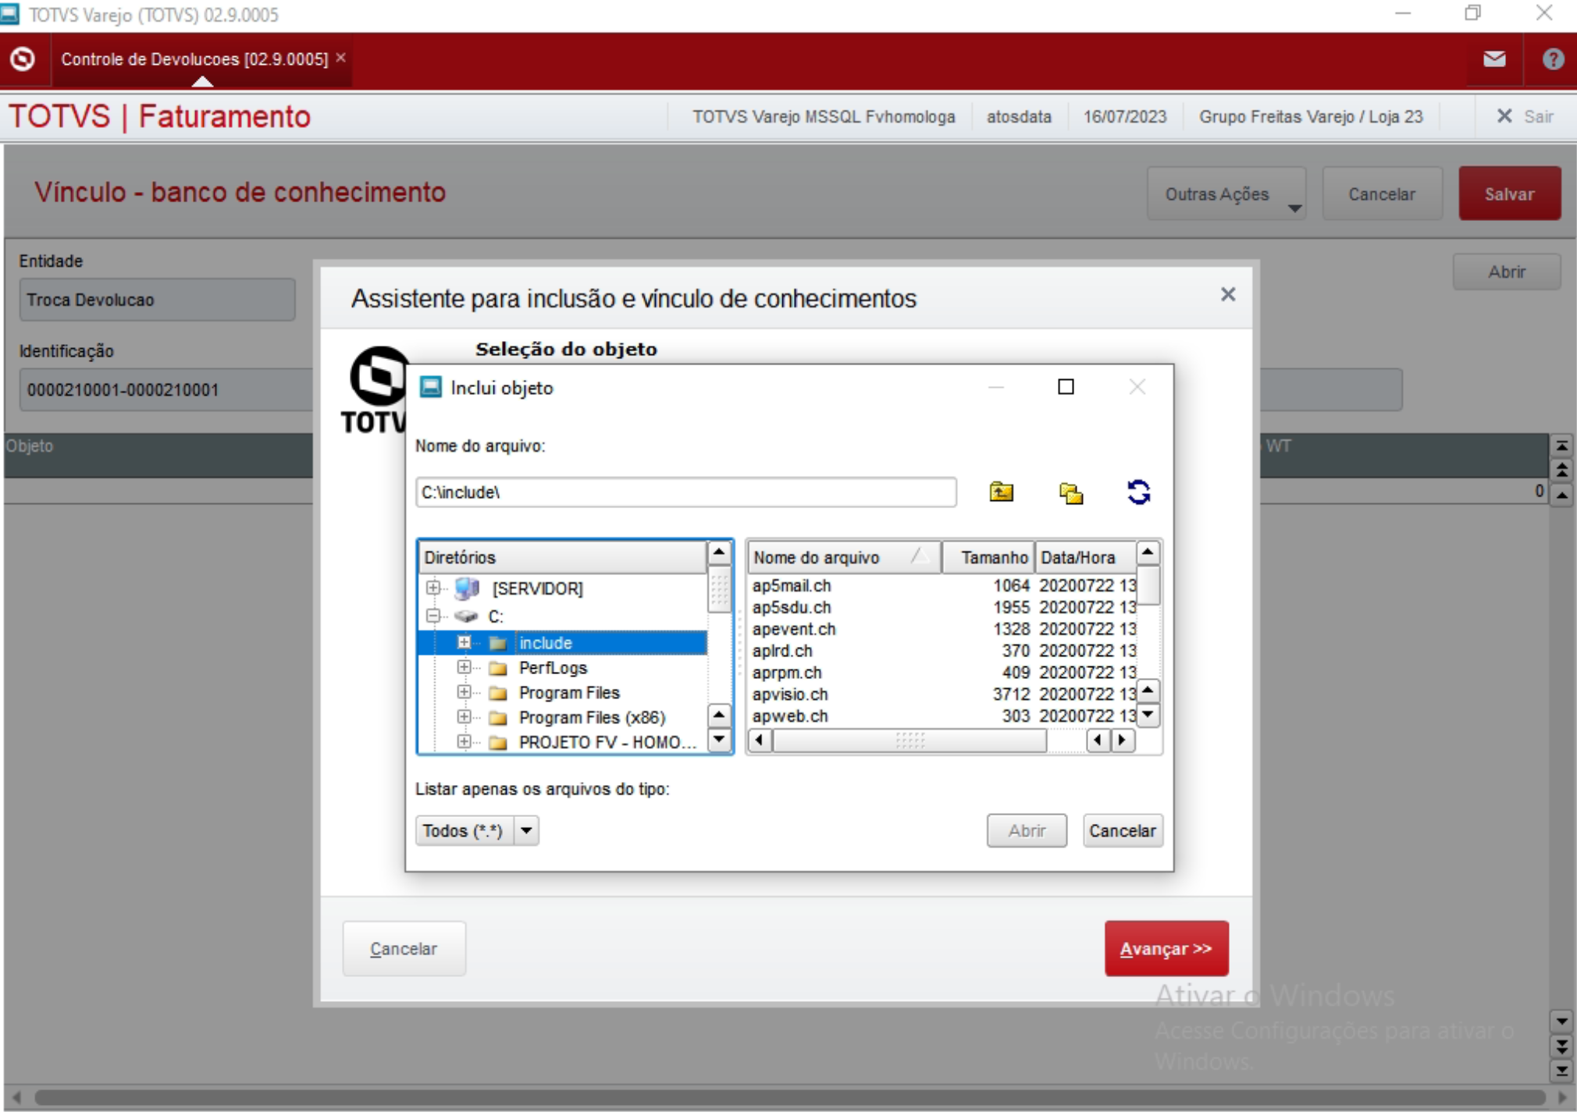The height and width of the screenshot is (1119, 1577).
Task: Click the main window bottom horizontal scrollbar
Action: [789, 1097]
